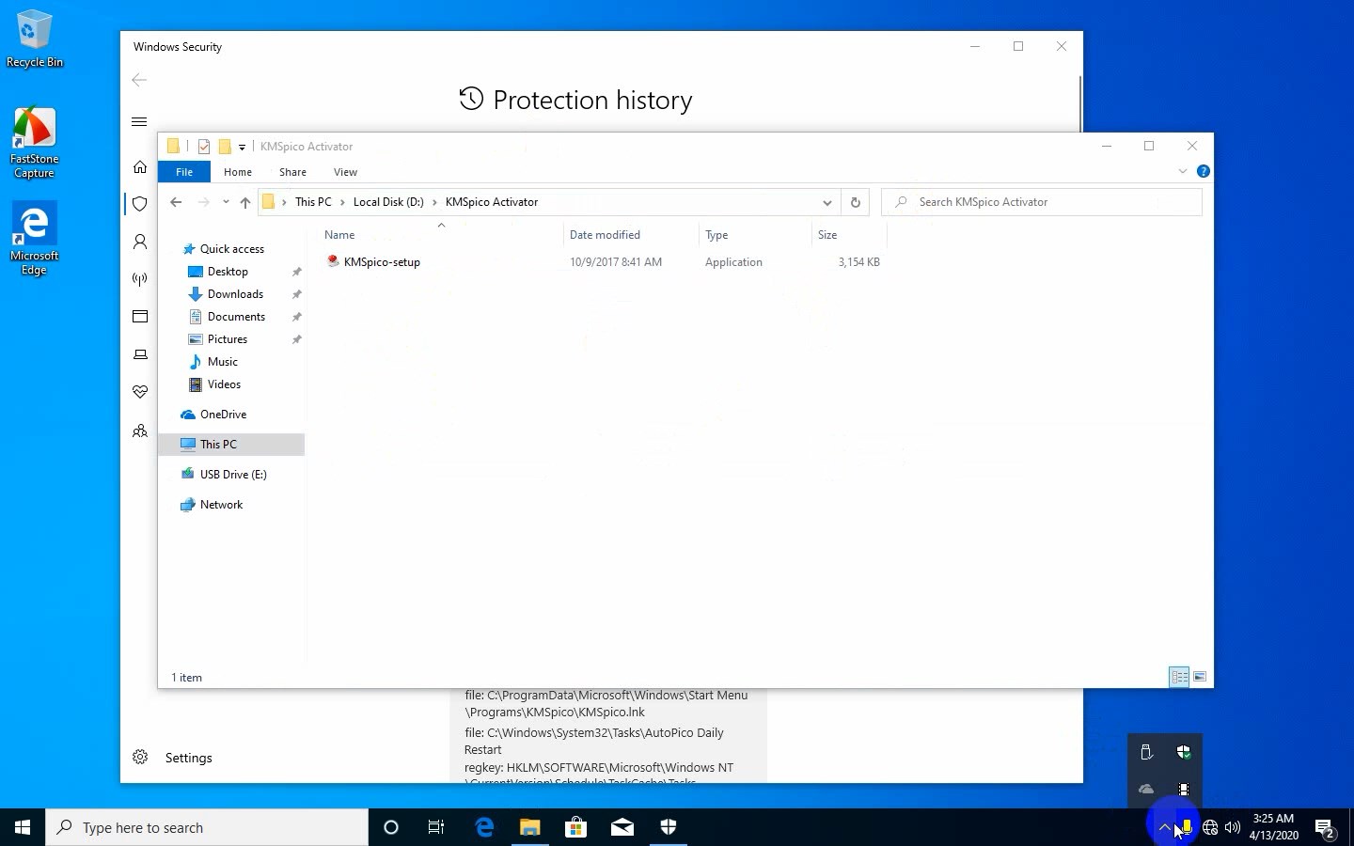1354x846 pixels.
Task: Go up one folder level
Action: (x=245, y=202)
